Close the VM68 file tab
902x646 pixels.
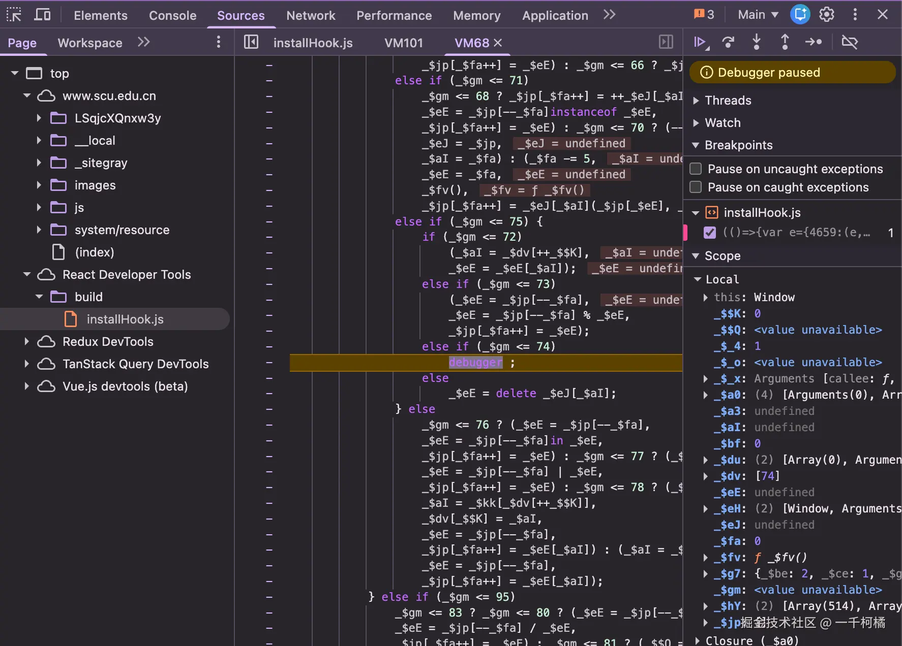[x=498, y=43]
